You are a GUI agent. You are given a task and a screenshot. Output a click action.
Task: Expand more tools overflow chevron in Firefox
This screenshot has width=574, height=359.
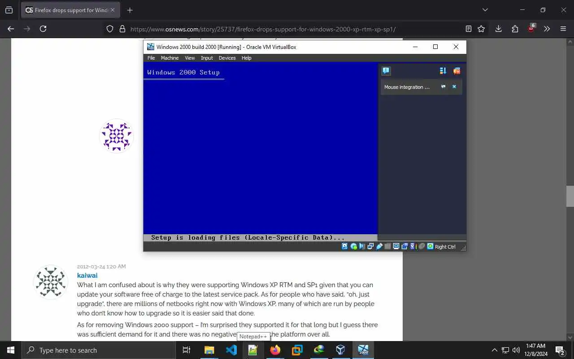(547, 29)
